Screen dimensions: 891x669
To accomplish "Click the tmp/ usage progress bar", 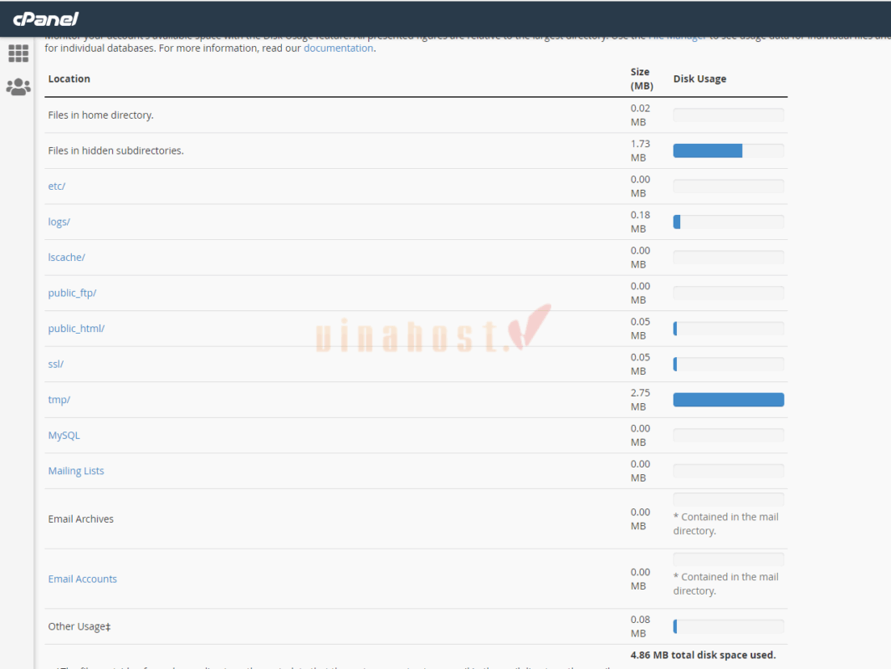I will click(x=728, y=399).
